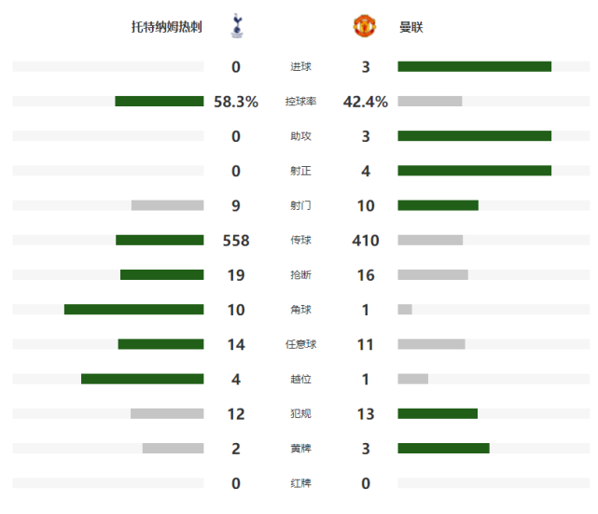Click the 红牌 stat label
The width and height of the screenshot is (598, 514).
(x=300, y=483)
